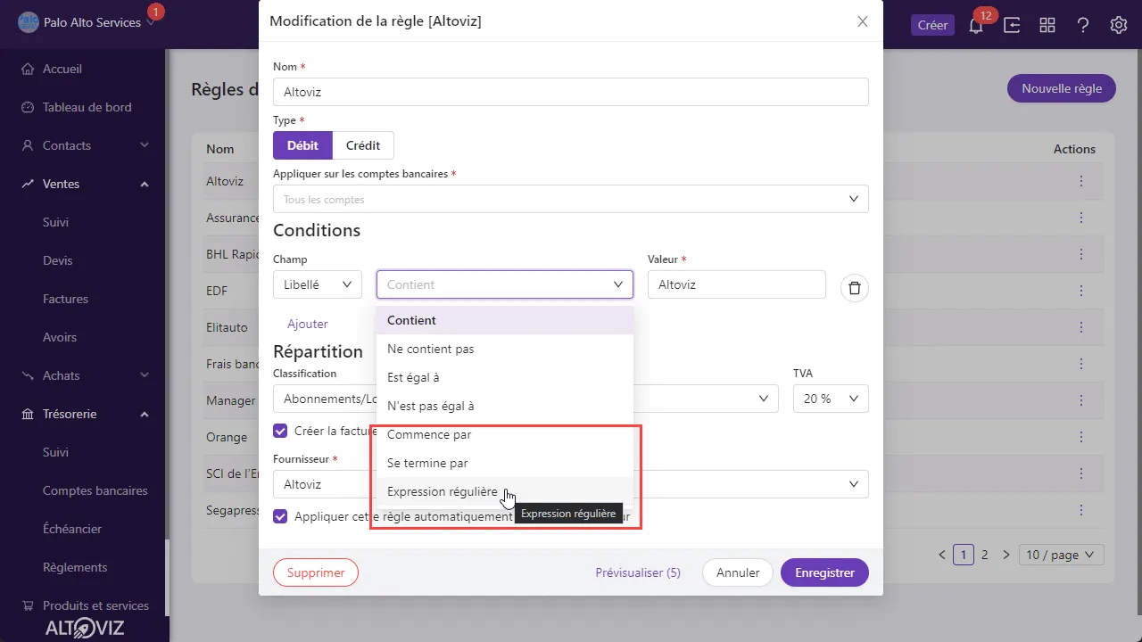Delete the condition with the trash icon
This screenshot has height=642, width=1142.
pos(855,287)
